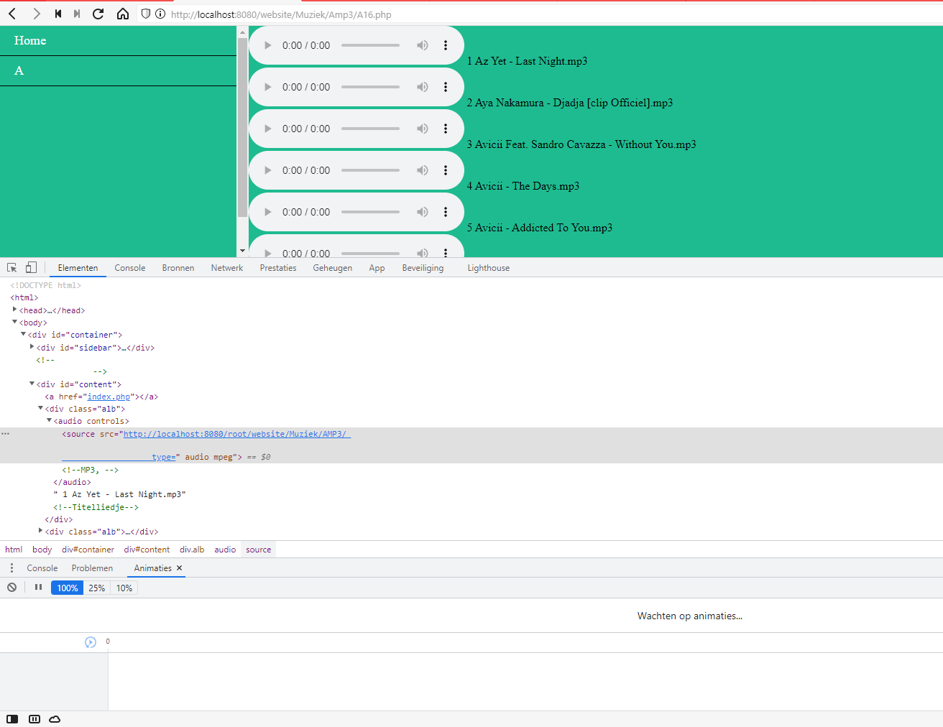Image resolution: width=943 pixels, height=727 pixels.
Task: Open more options for Addicted To You player
Action: (446, 212)
